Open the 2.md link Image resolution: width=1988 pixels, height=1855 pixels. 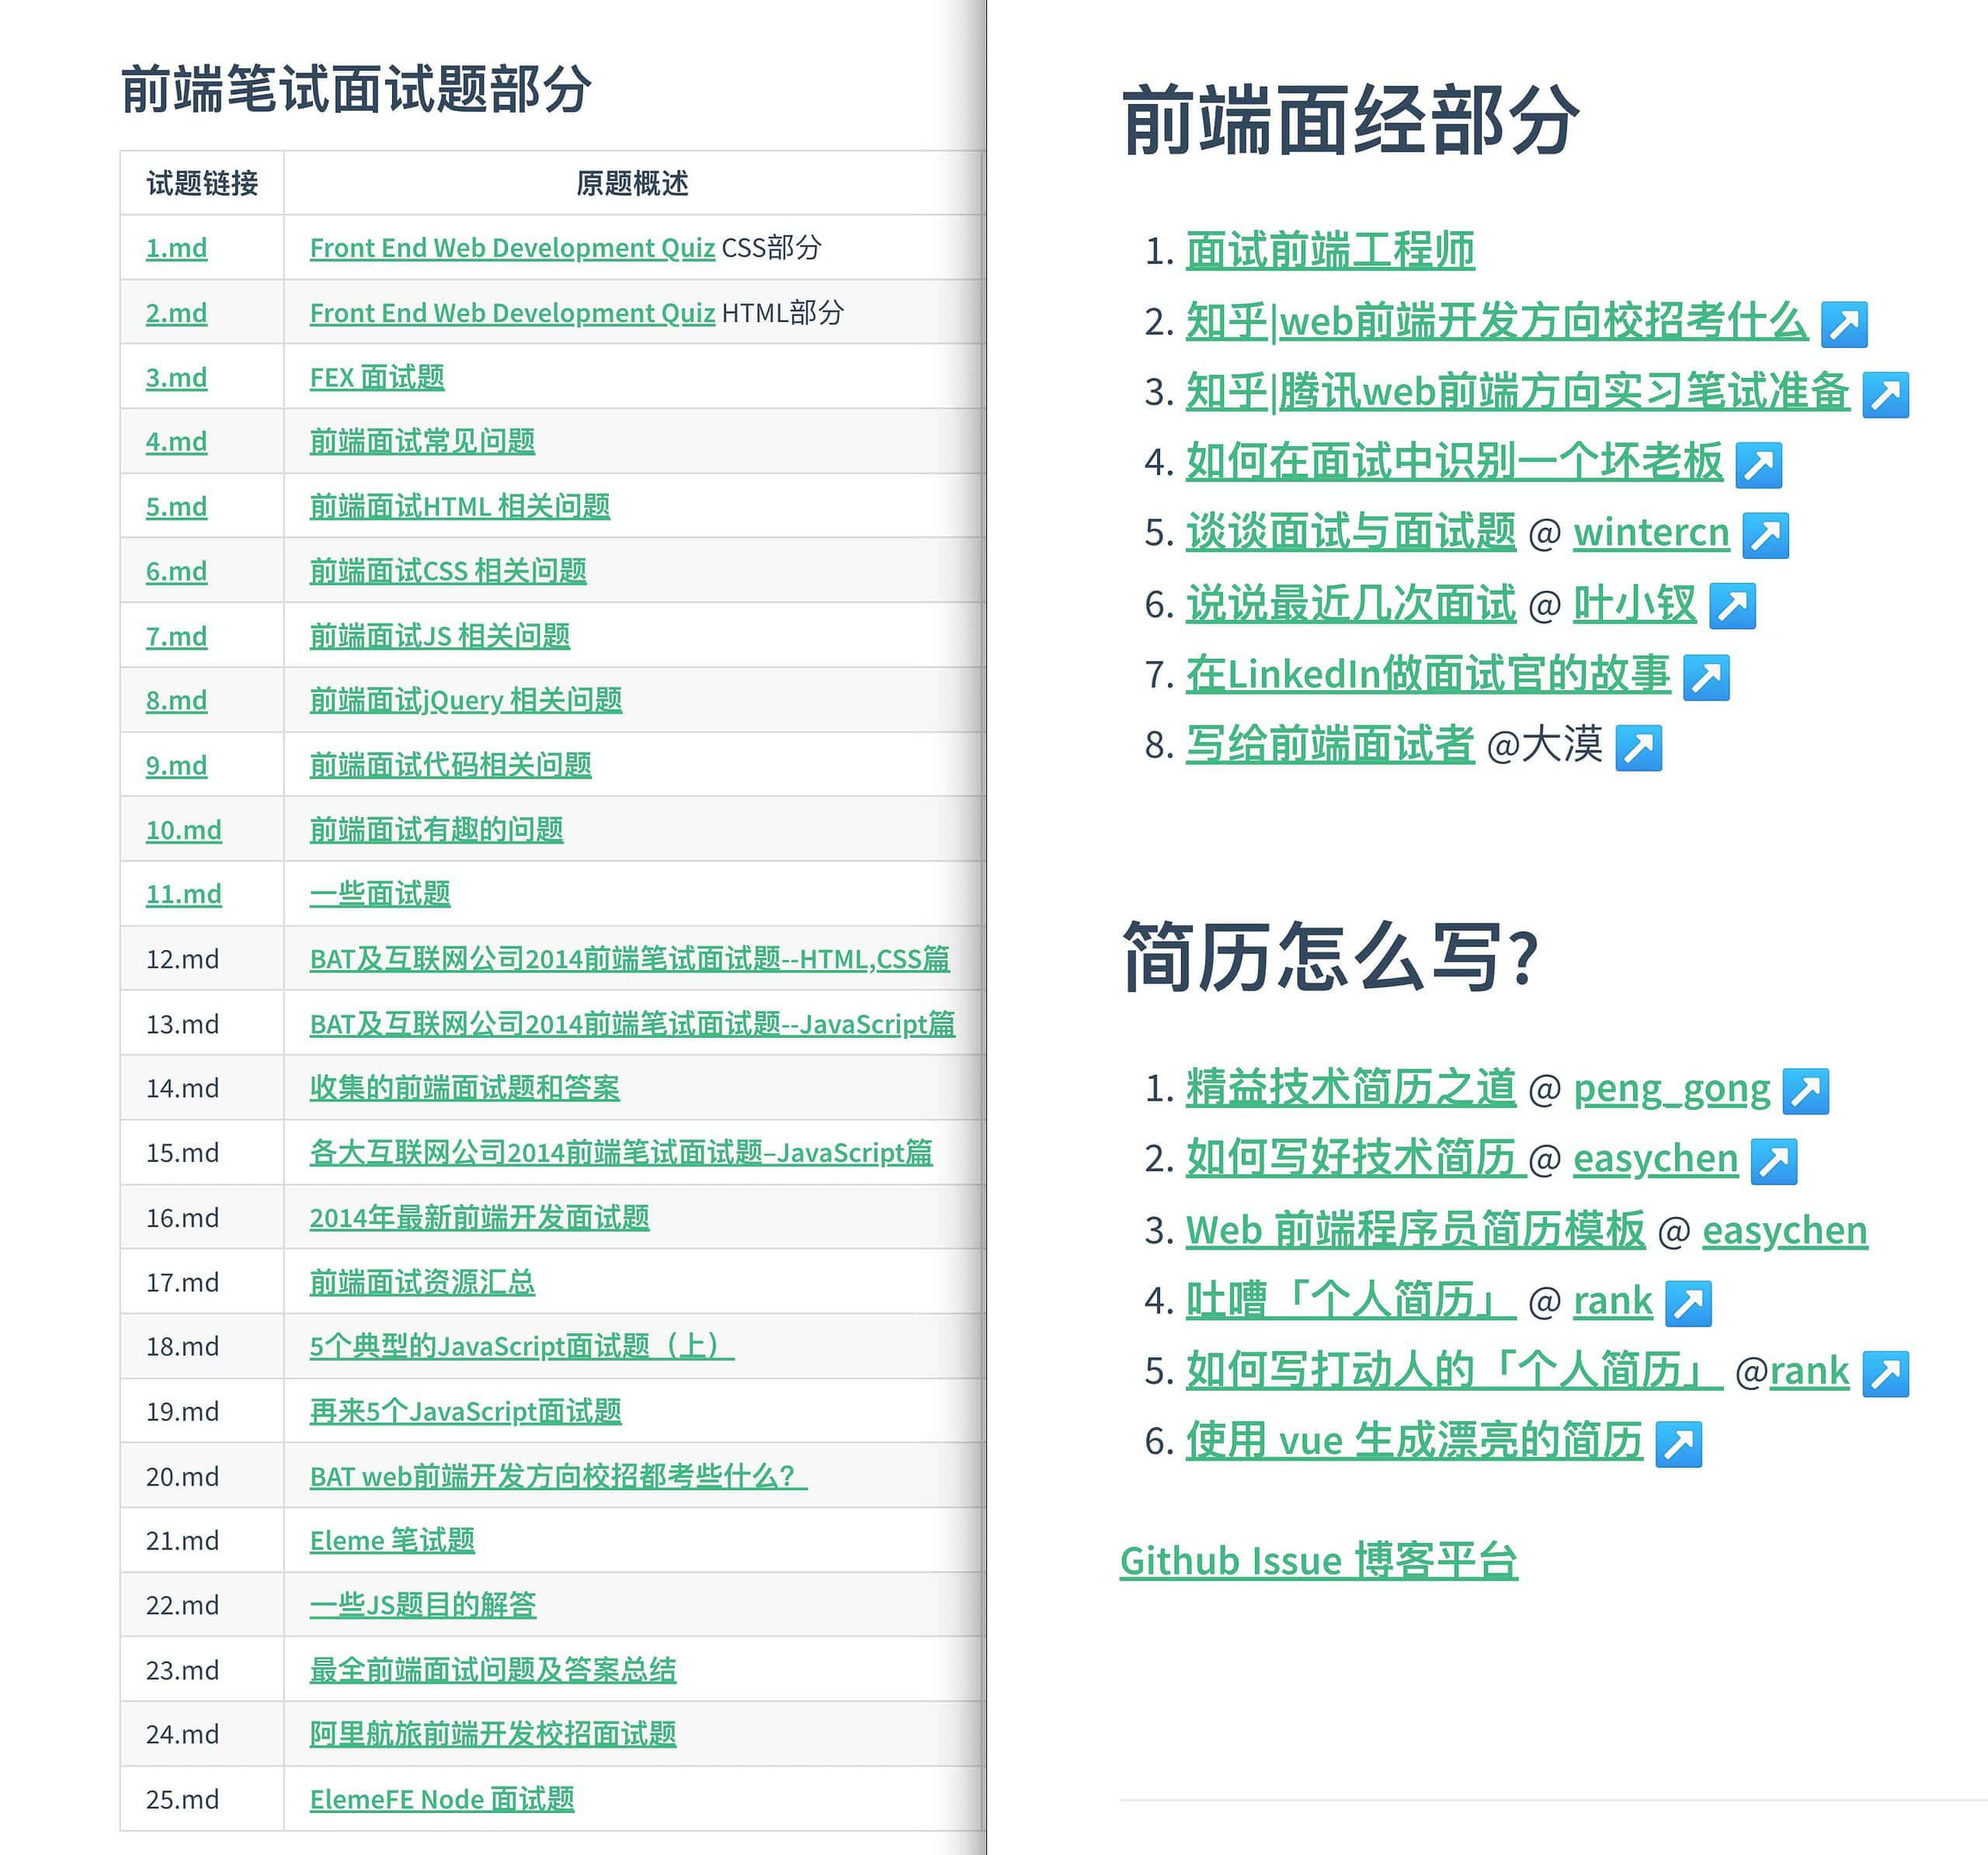(176, 313)
